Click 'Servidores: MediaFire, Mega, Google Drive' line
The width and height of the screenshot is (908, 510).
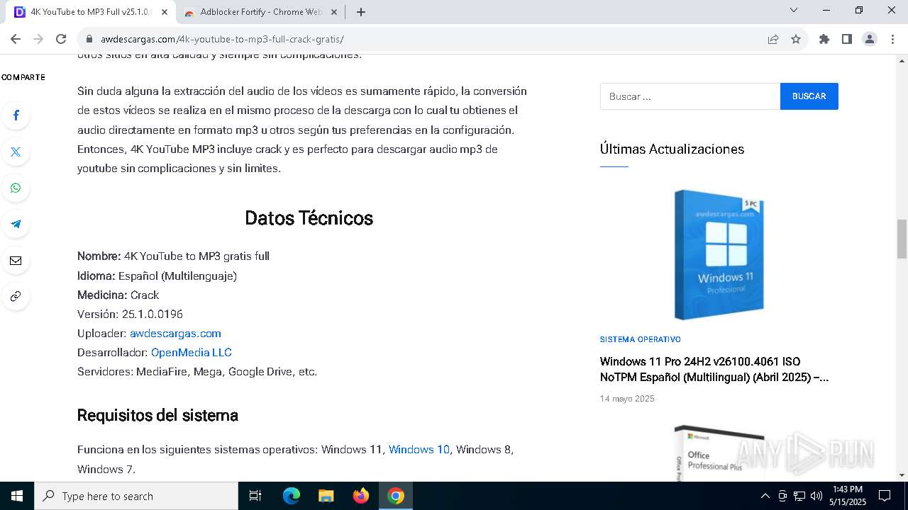[x=197, y=371]
